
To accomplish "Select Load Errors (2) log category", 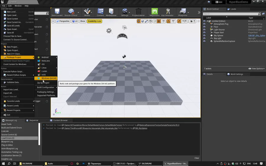I will 19,138.
